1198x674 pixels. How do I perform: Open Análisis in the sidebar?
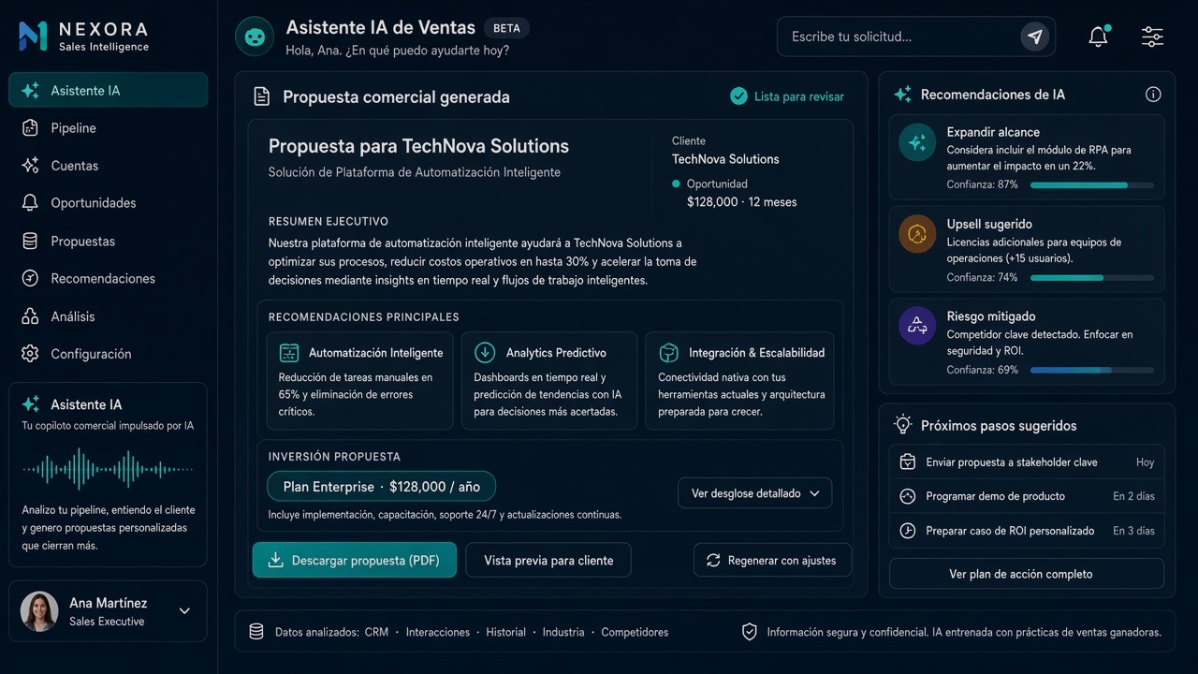109,316
